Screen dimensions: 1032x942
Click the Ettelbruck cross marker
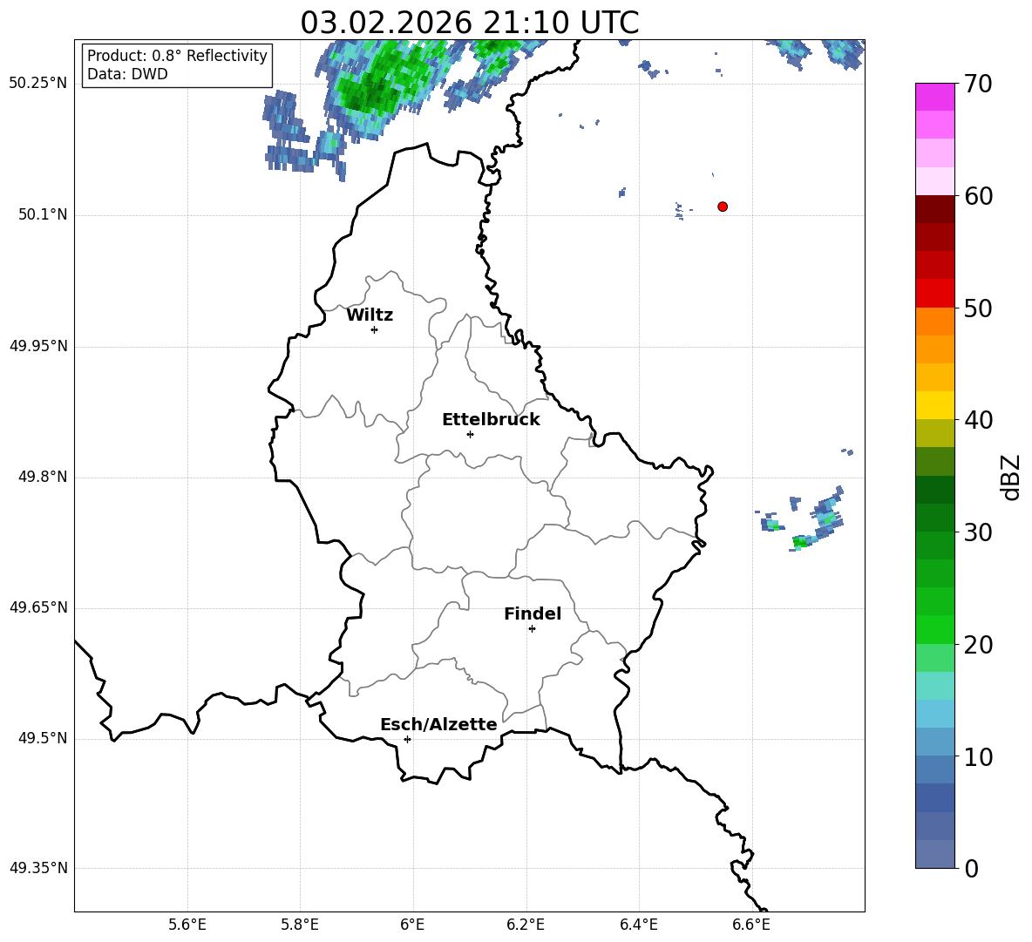click(x=470, y=434)
